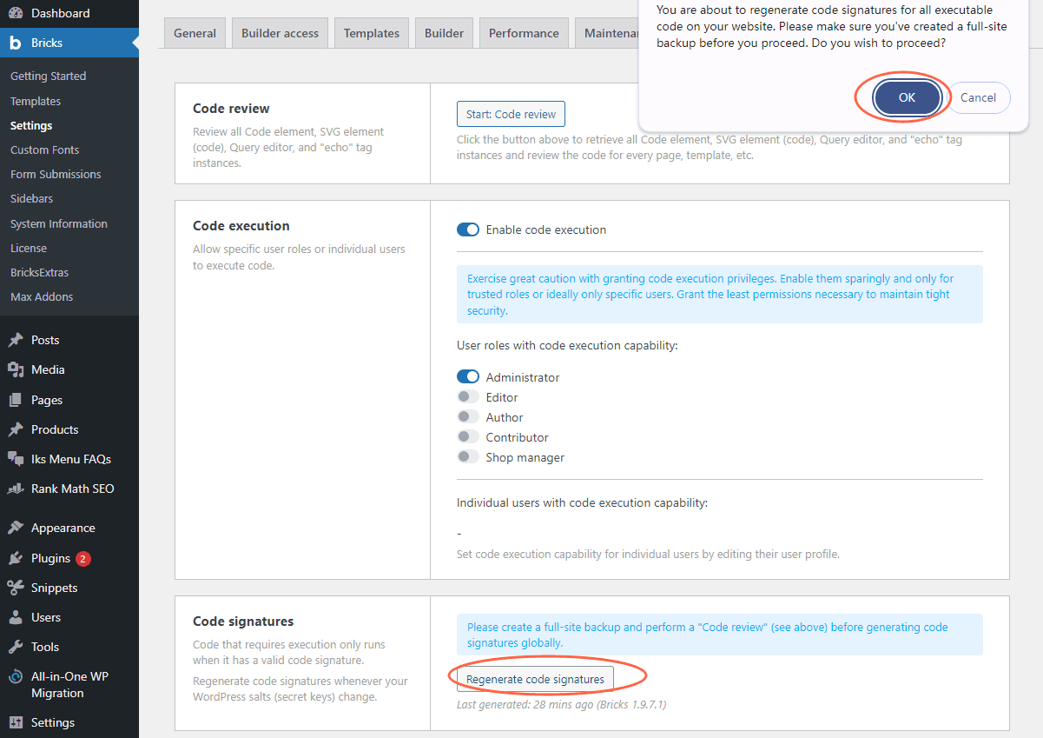The image size is (1043, 738).
Task: Click the Pages icon in sidebar
Action: coord(16,400)
